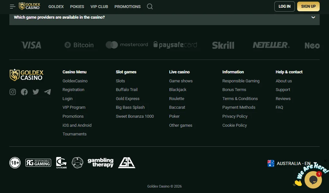Screen dimensions: 329x193
Task: Open the GOLDEX nav item
Action: click(x=56, y=6)
